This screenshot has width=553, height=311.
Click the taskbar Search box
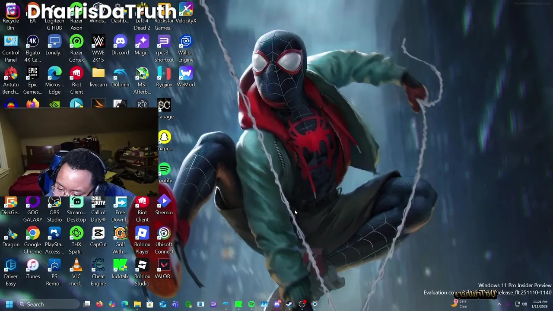[49, 304]
